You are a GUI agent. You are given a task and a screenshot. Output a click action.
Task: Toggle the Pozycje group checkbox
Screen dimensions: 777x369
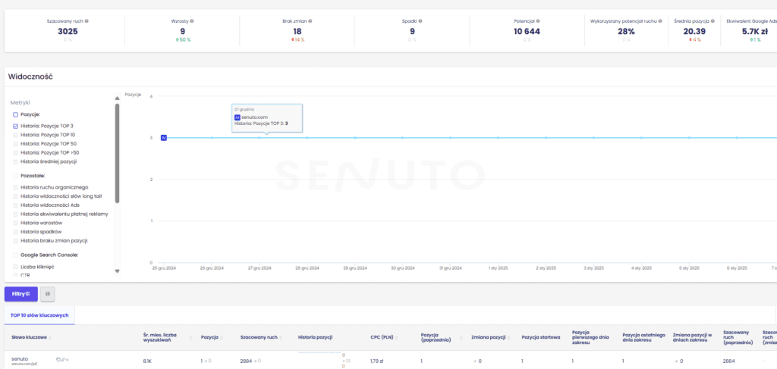(16, 114)
